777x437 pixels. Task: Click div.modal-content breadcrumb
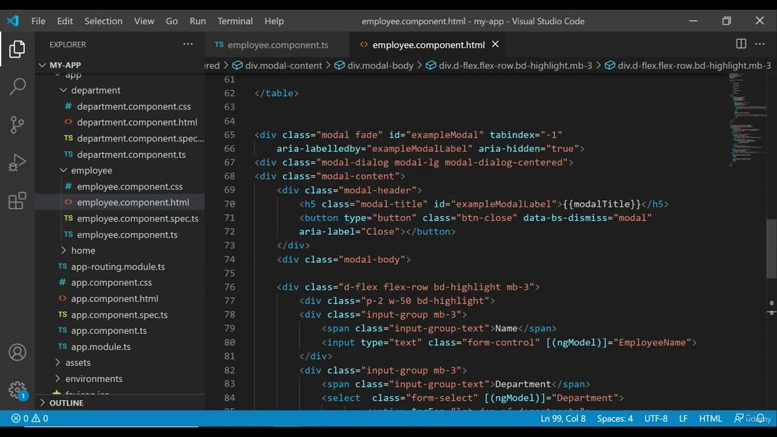click(x=277, y=66)
